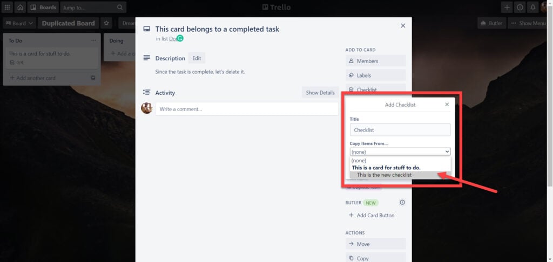Close the Add Checklist popup
Image resolution: width=553 pixels, height=262 pixels.
[x=447, y=105]
